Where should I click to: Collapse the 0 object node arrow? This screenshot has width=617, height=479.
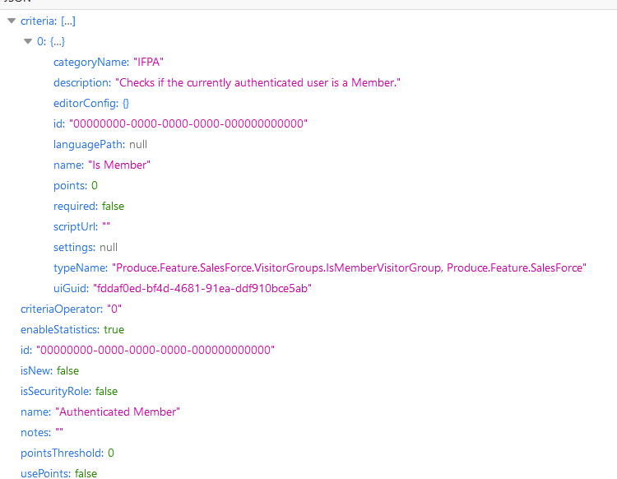28,41
